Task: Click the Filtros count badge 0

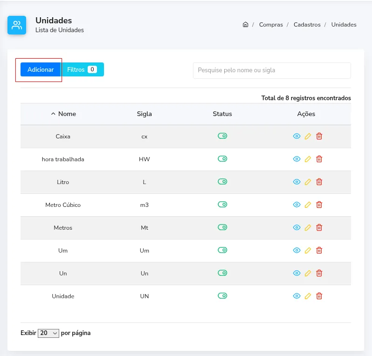Action: (92, 69)
